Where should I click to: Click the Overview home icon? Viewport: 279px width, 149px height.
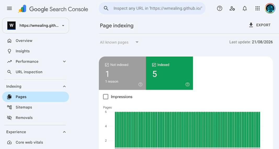(x=9, y=41)
